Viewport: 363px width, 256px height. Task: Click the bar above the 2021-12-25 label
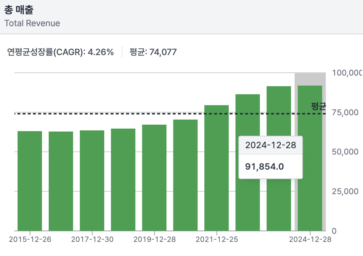[216, 168]
